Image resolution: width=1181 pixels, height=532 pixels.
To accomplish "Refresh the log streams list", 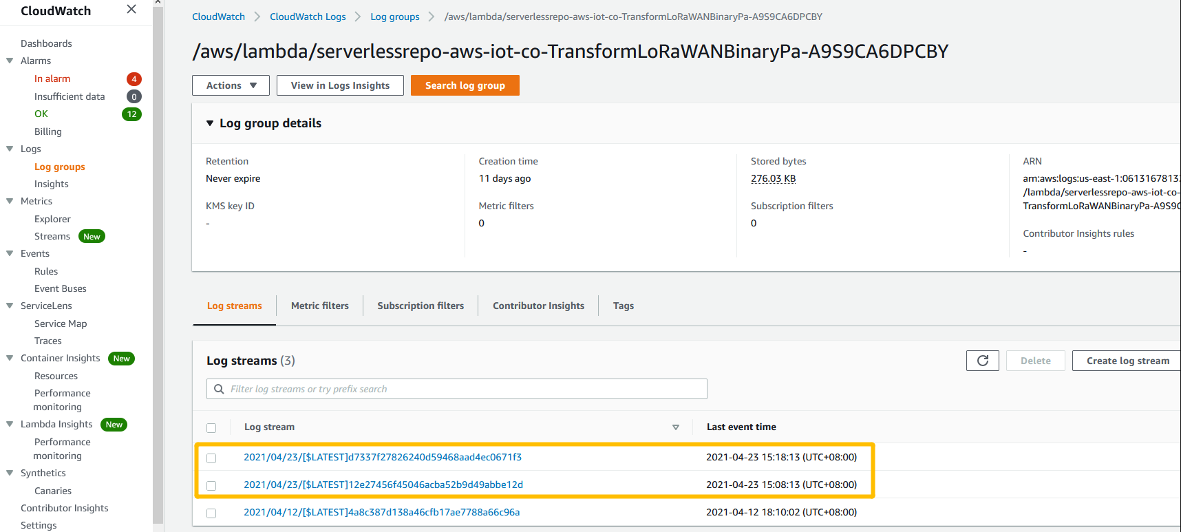I will click(x=983, y=361).
